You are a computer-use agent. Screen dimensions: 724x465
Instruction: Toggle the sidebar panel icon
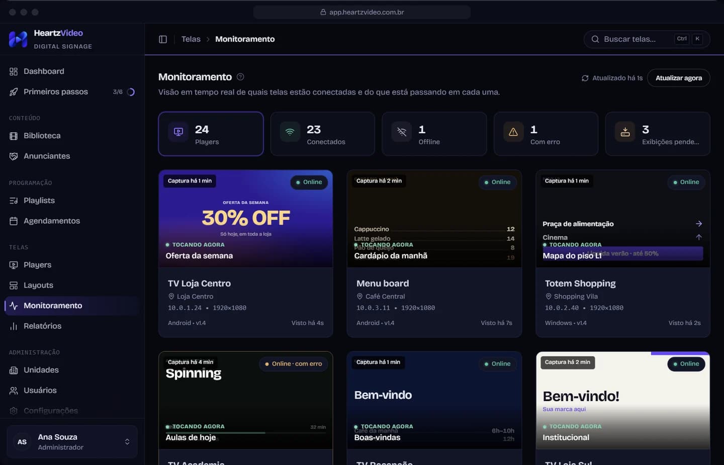tap(163, 39)
